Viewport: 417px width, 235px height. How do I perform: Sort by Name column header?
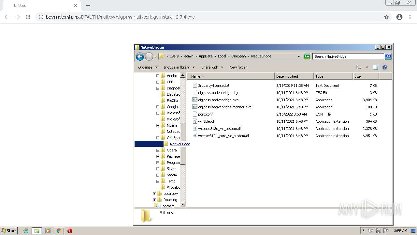[231, 76]
